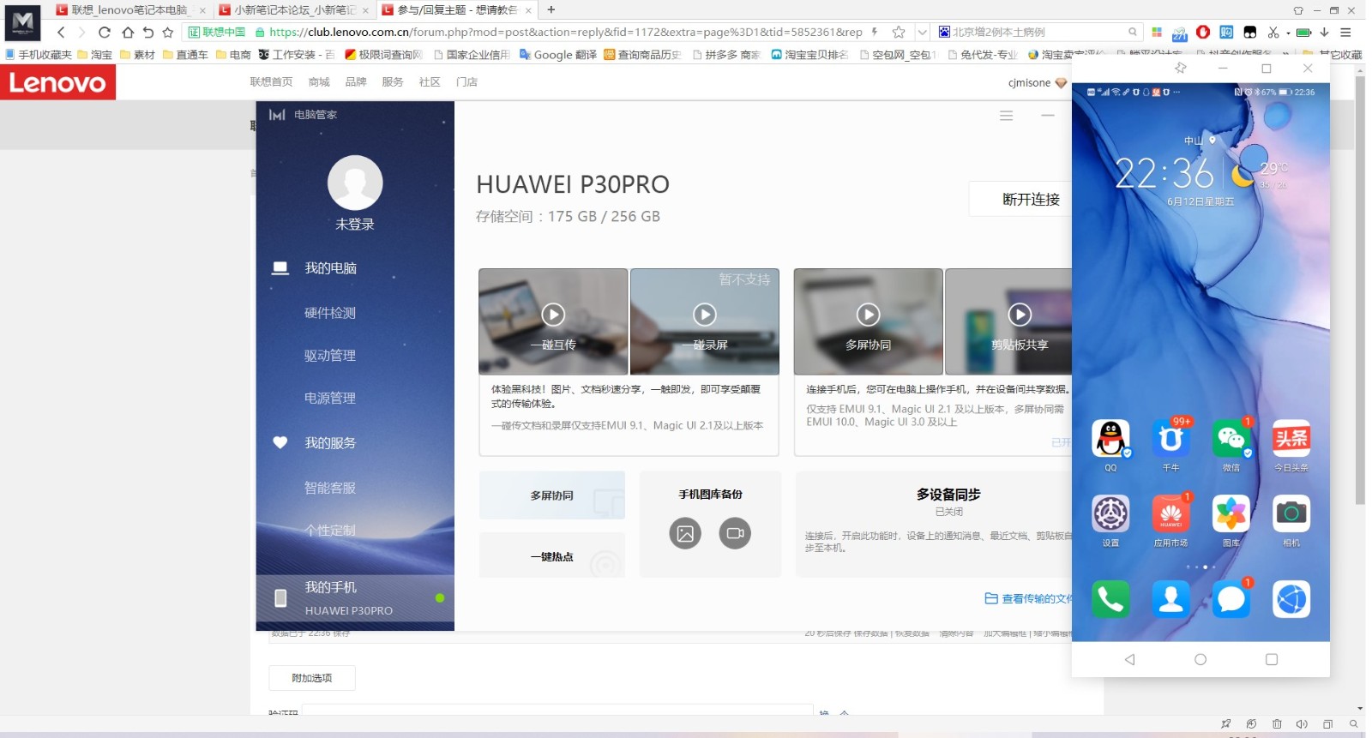Pin the phone mirror window on top
This screenshot has height=738, width=1372.
1181,68
